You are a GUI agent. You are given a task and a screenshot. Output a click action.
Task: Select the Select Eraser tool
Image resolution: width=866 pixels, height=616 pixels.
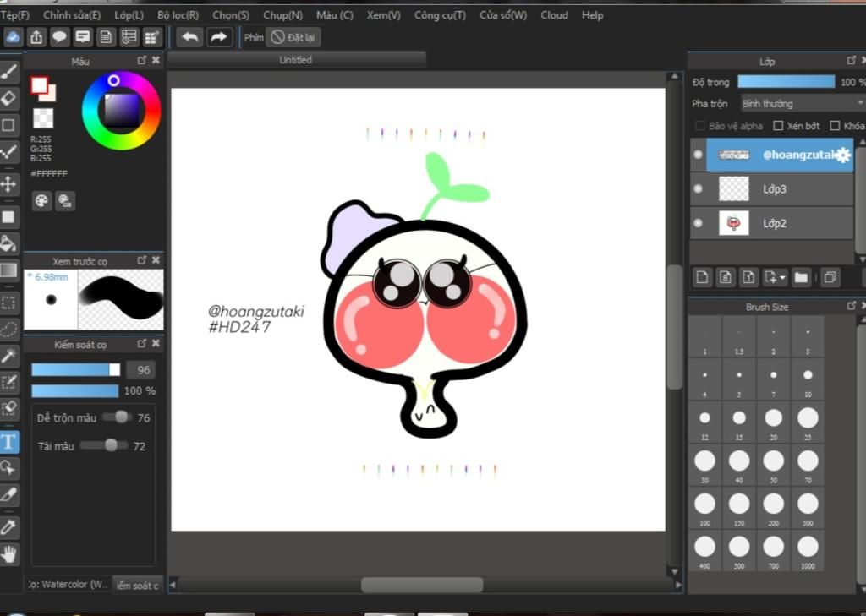tap(9, 408)
